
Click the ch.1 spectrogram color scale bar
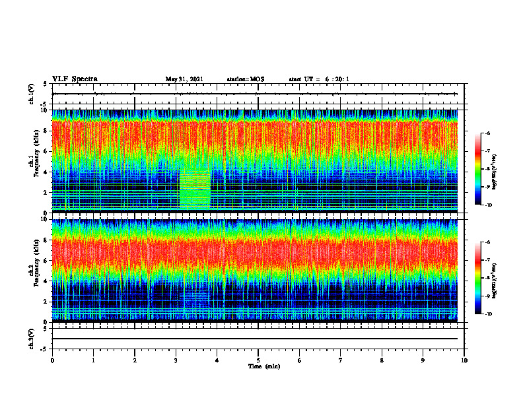coord(478,169)
